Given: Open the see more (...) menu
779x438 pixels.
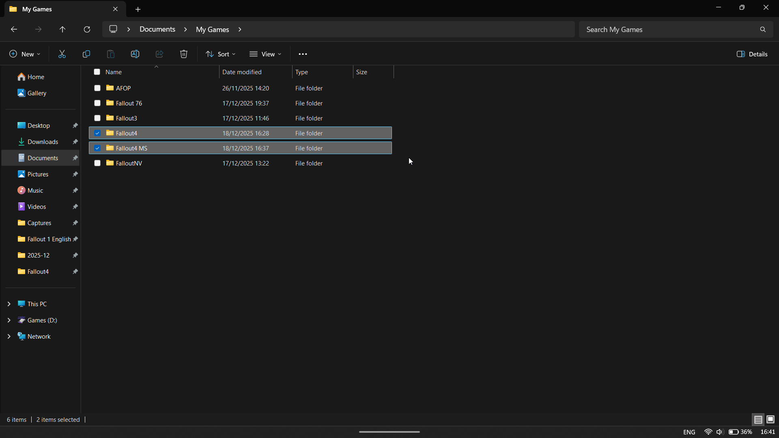Looking at the screenshot, I should point(303,54).
